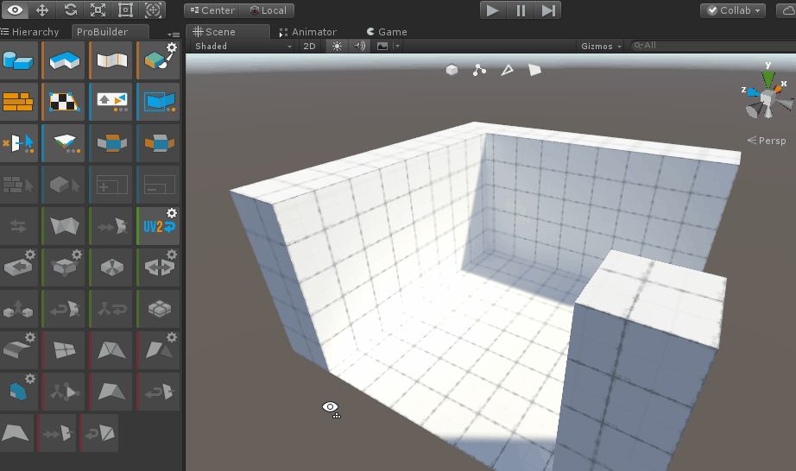The height and width of the screenshot is (471, 796).
Task: Open the vertex color paintbrush tool
Action: click(159, 60)
